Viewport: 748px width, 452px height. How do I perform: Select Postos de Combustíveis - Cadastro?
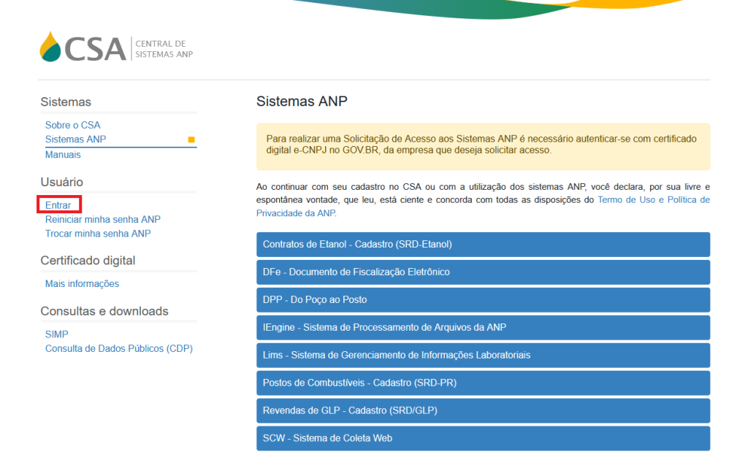click(x=483, y=383)
